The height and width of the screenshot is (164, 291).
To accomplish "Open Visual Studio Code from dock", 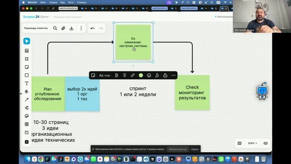I will 146,159.
